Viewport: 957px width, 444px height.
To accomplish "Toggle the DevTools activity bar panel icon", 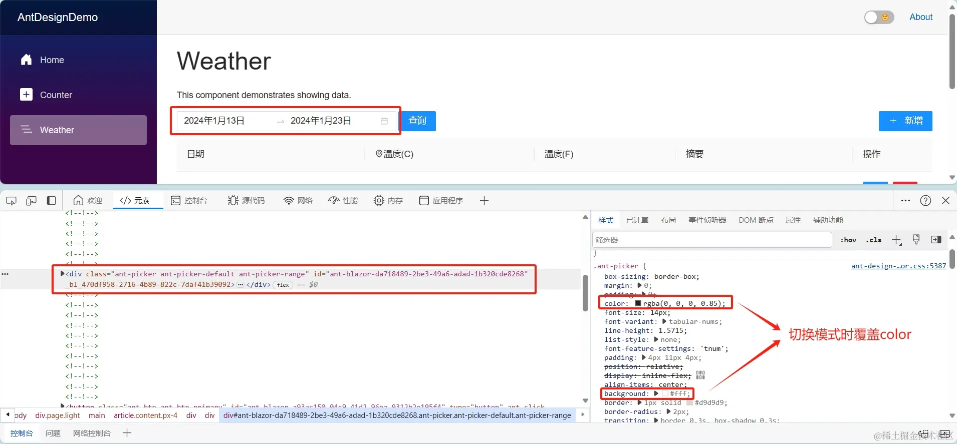I will pyautogui.click(x=51, y=201).
